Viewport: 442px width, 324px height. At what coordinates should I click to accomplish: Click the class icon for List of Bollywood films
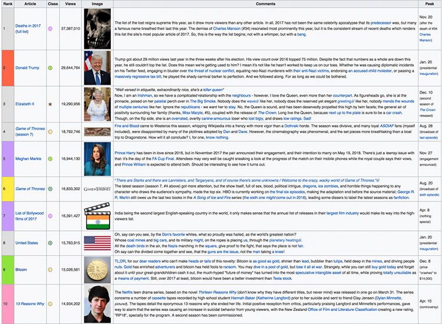coord(51,216)
